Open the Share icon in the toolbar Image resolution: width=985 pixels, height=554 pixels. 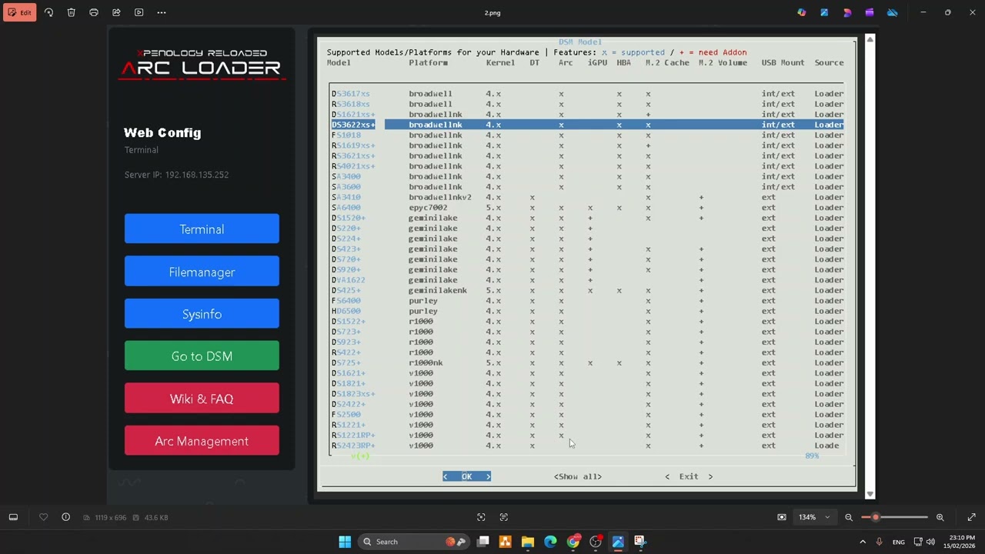116,12
